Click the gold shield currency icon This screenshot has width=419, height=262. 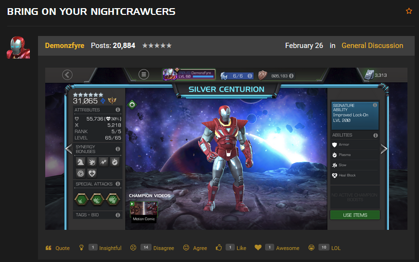pos(262,75)
